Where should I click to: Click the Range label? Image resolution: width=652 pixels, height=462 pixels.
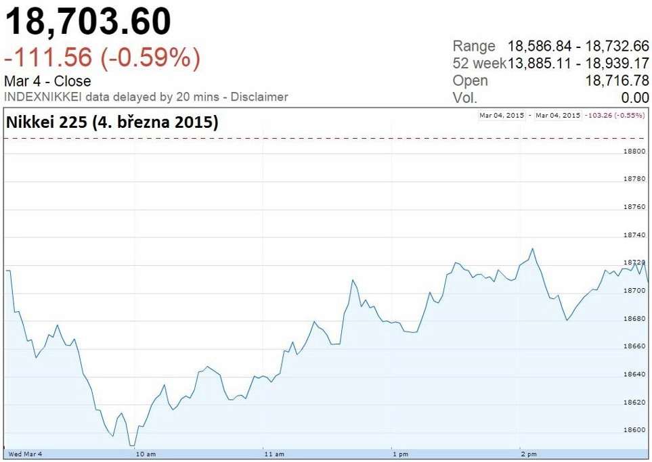point(474,46)
